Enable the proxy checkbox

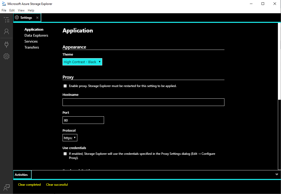click(65, 86)
